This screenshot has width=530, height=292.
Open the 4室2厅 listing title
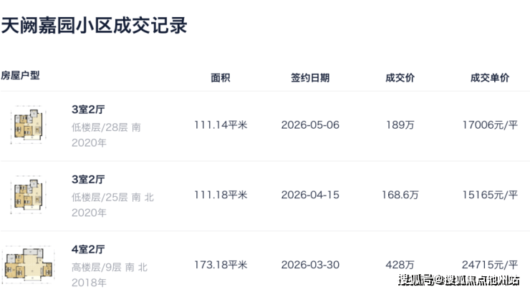(x=88, y=249)
